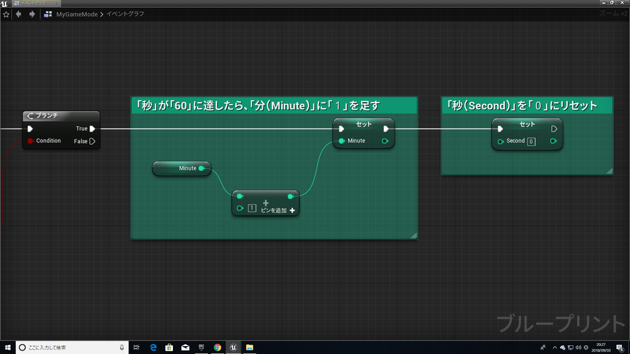630x354 pixels.
Task: Open MyGameMode in the breadcrumb
Action: pyautogui.click(x=77, y=14)
